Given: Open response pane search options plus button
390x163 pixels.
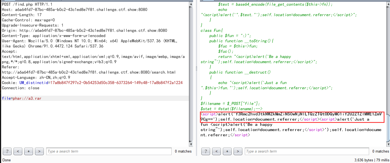Looking at the screenshot, I should point(227,151).
